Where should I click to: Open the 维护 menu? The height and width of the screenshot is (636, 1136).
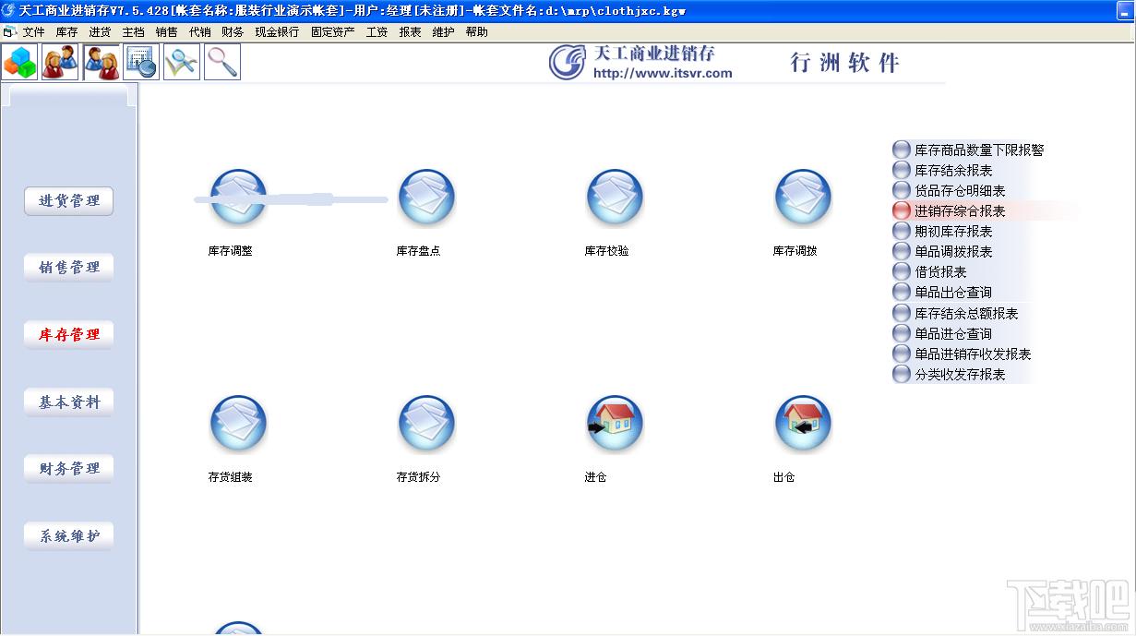click(443, 31)
